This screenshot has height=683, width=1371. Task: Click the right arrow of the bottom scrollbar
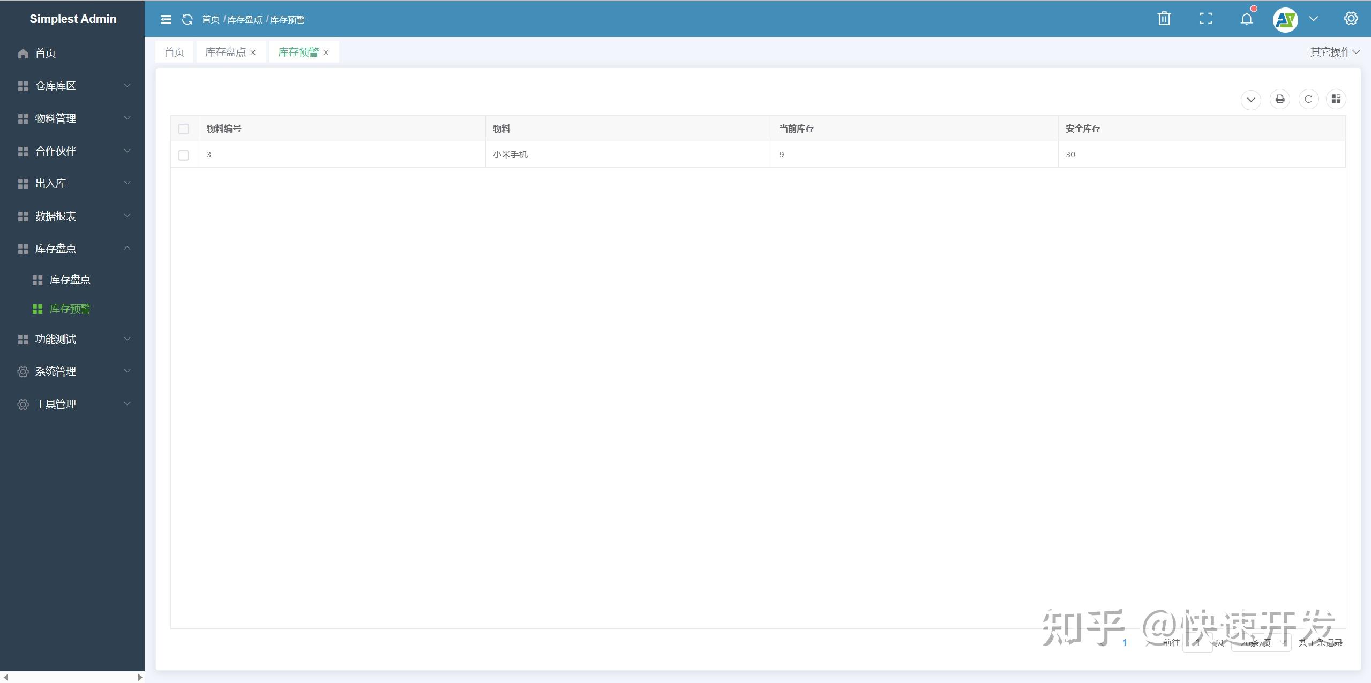[140, 677]
